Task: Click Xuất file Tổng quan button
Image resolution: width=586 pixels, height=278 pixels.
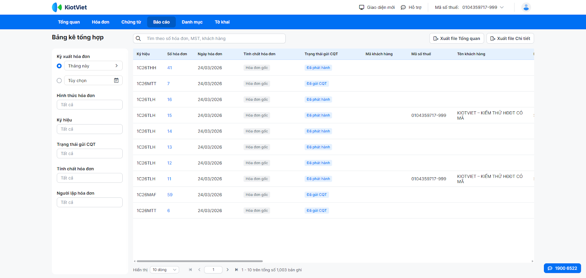Action: pyautogui.click(x=456, y=38)
